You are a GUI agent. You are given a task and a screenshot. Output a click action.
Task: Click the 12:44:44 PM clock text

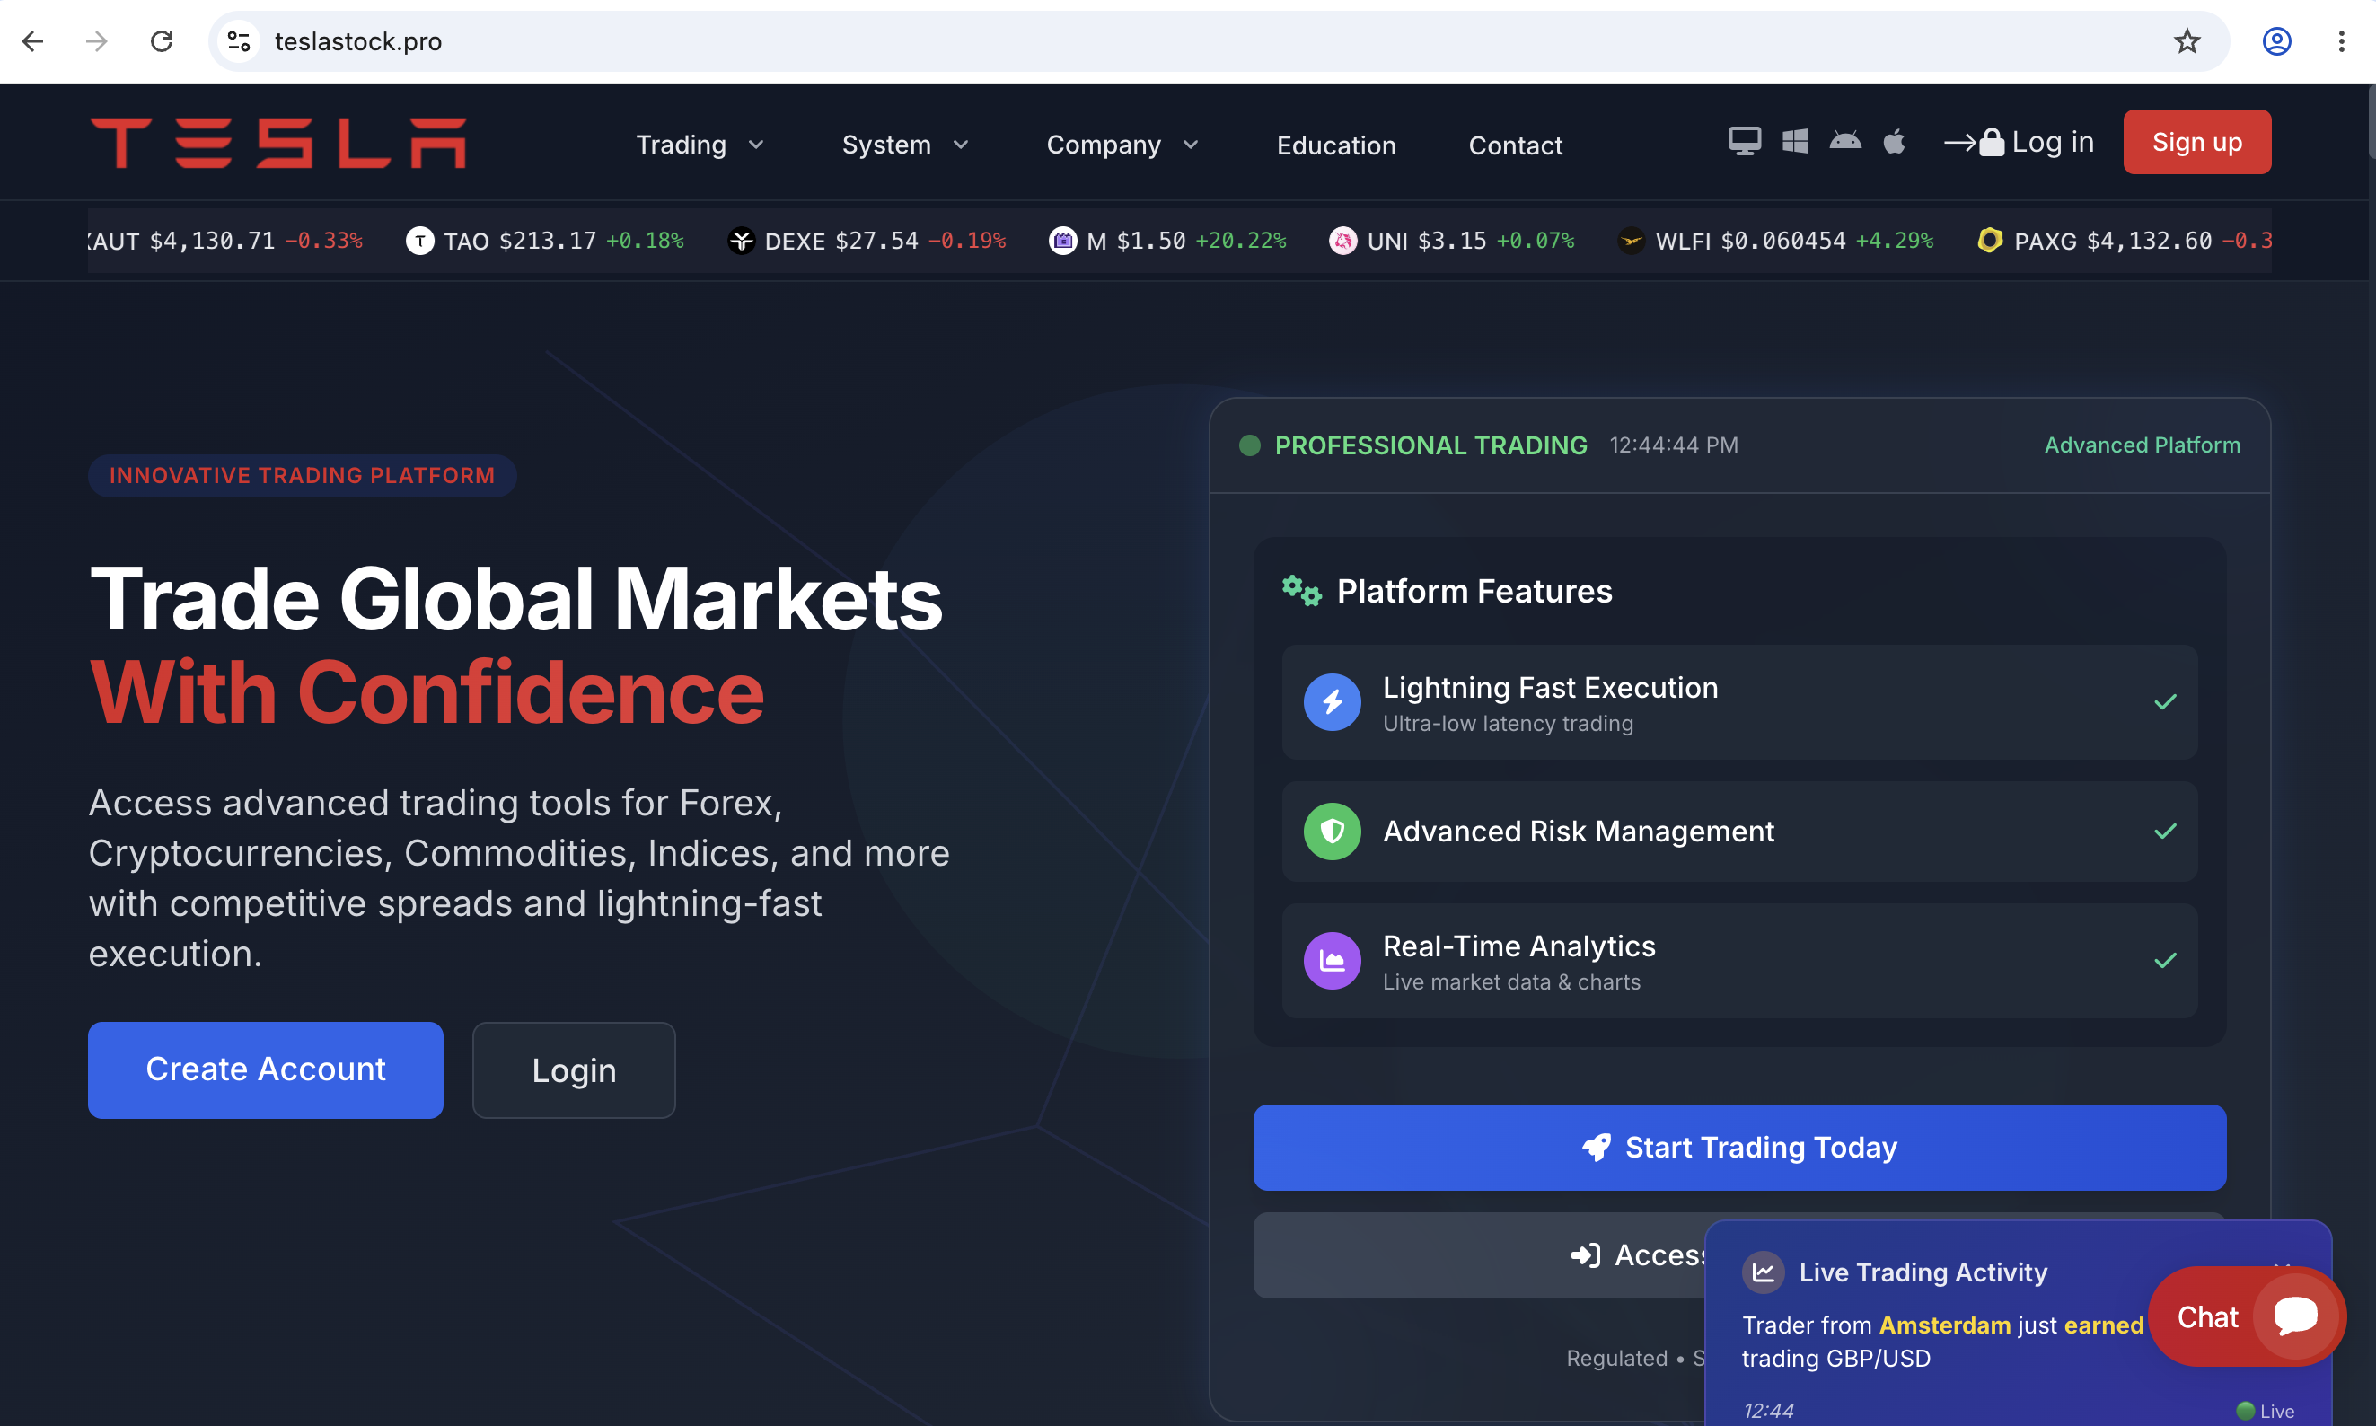tap(1674, 445)
